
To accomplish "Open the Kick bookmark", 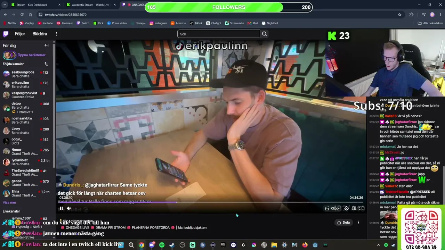I will coord(98,23).
